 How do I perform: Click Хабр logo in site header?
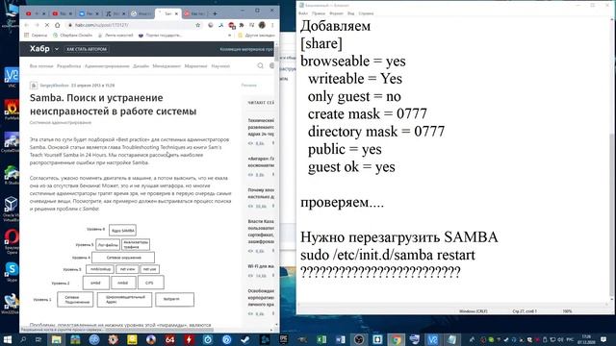pyautogui.click(x=39, y=49)
